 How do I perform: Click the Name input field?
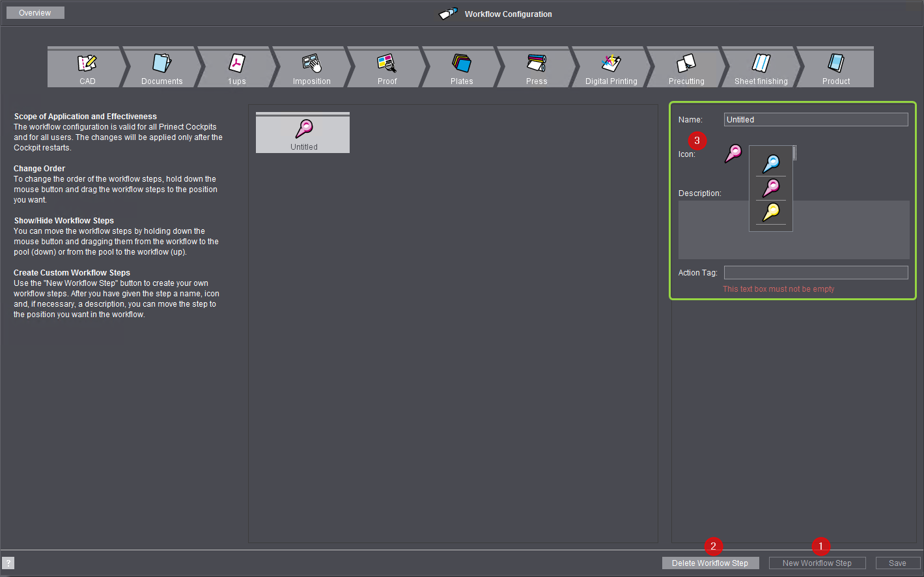[x=816, y=119]
